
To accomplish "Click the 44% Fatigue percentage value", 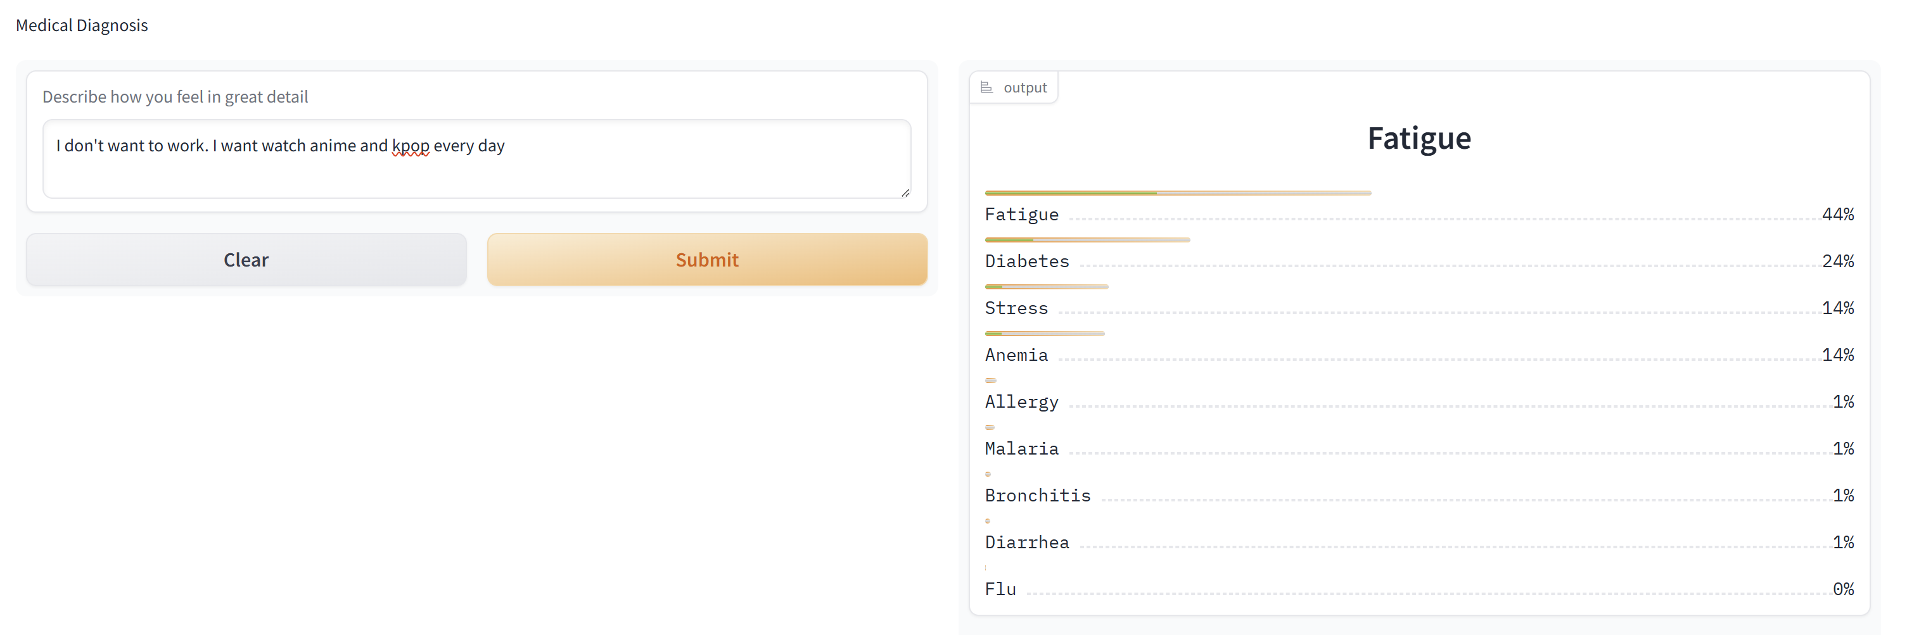I will click(1837, 215).
